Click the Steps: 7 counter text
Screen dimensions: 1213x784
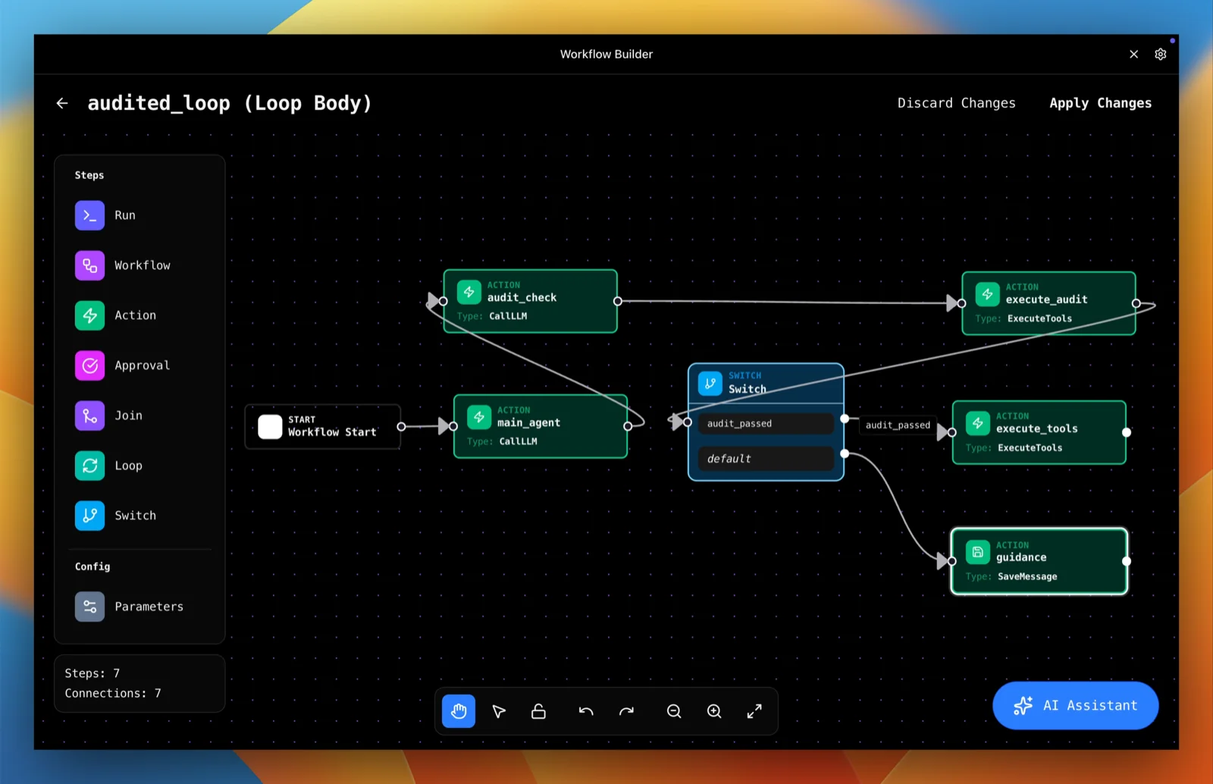coord(92,673)
